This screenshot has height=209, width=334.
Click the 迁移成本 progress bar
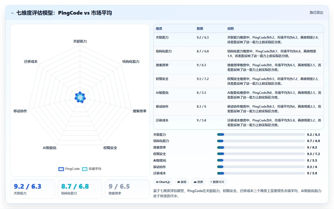(x=261, y=173)
